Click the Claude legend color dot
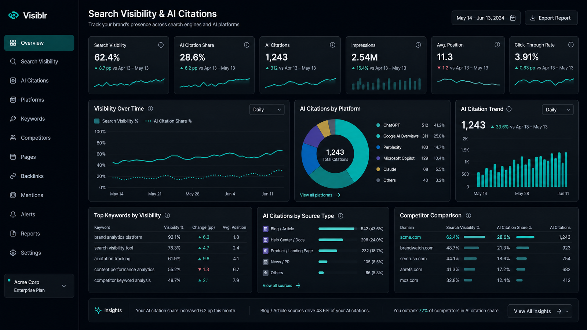Viewport: 587px width, 330px height. [378, 169]
